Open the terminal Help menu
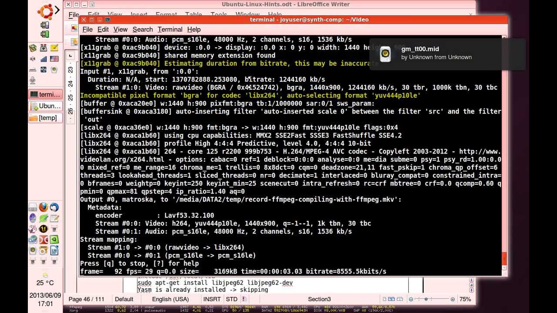This screenshot has width=557, height=313. 194,29
